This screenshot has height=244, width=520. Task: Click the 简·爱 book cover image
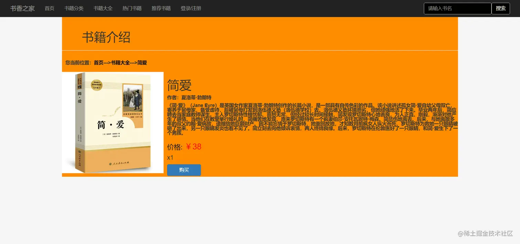pos(112,122)
